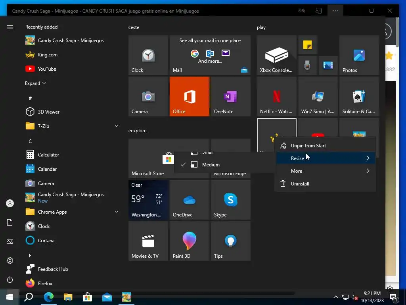
Task: Open the Power options button
Action: tap(10, 280)
